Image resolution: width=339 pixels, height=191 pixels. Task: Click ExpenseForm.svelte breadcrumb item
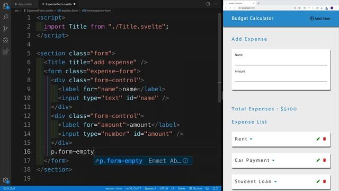pos(39,11)
